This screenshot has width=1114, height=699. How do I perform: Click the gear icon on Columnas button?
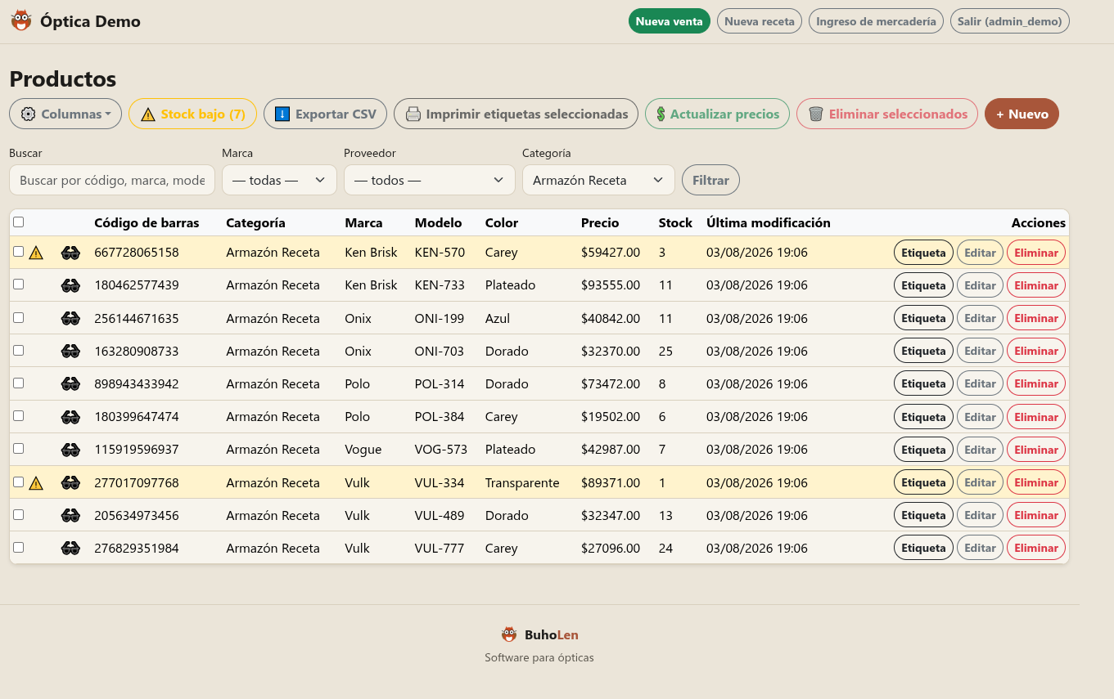pyautogui.click(x=28, y=114)
